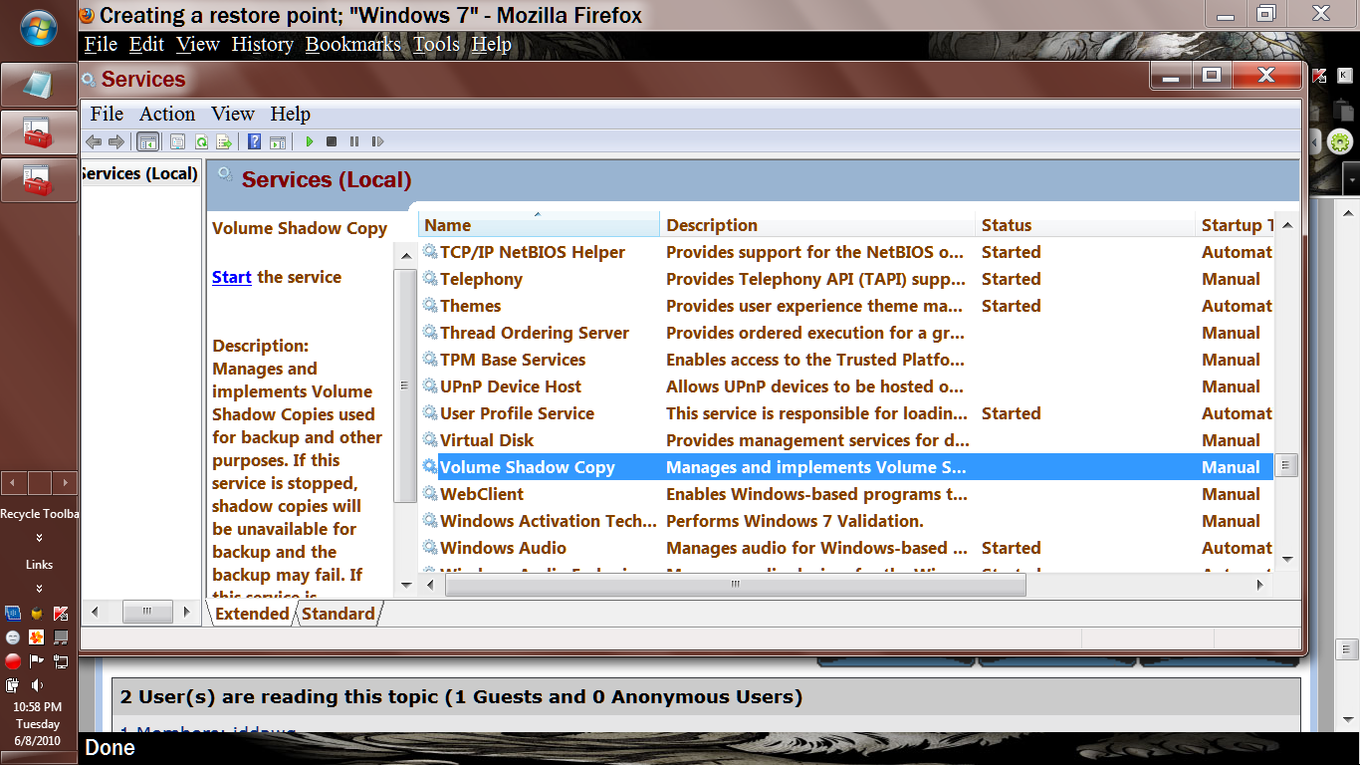
Task: Open Firefox Tools menu
Action: 437,44
